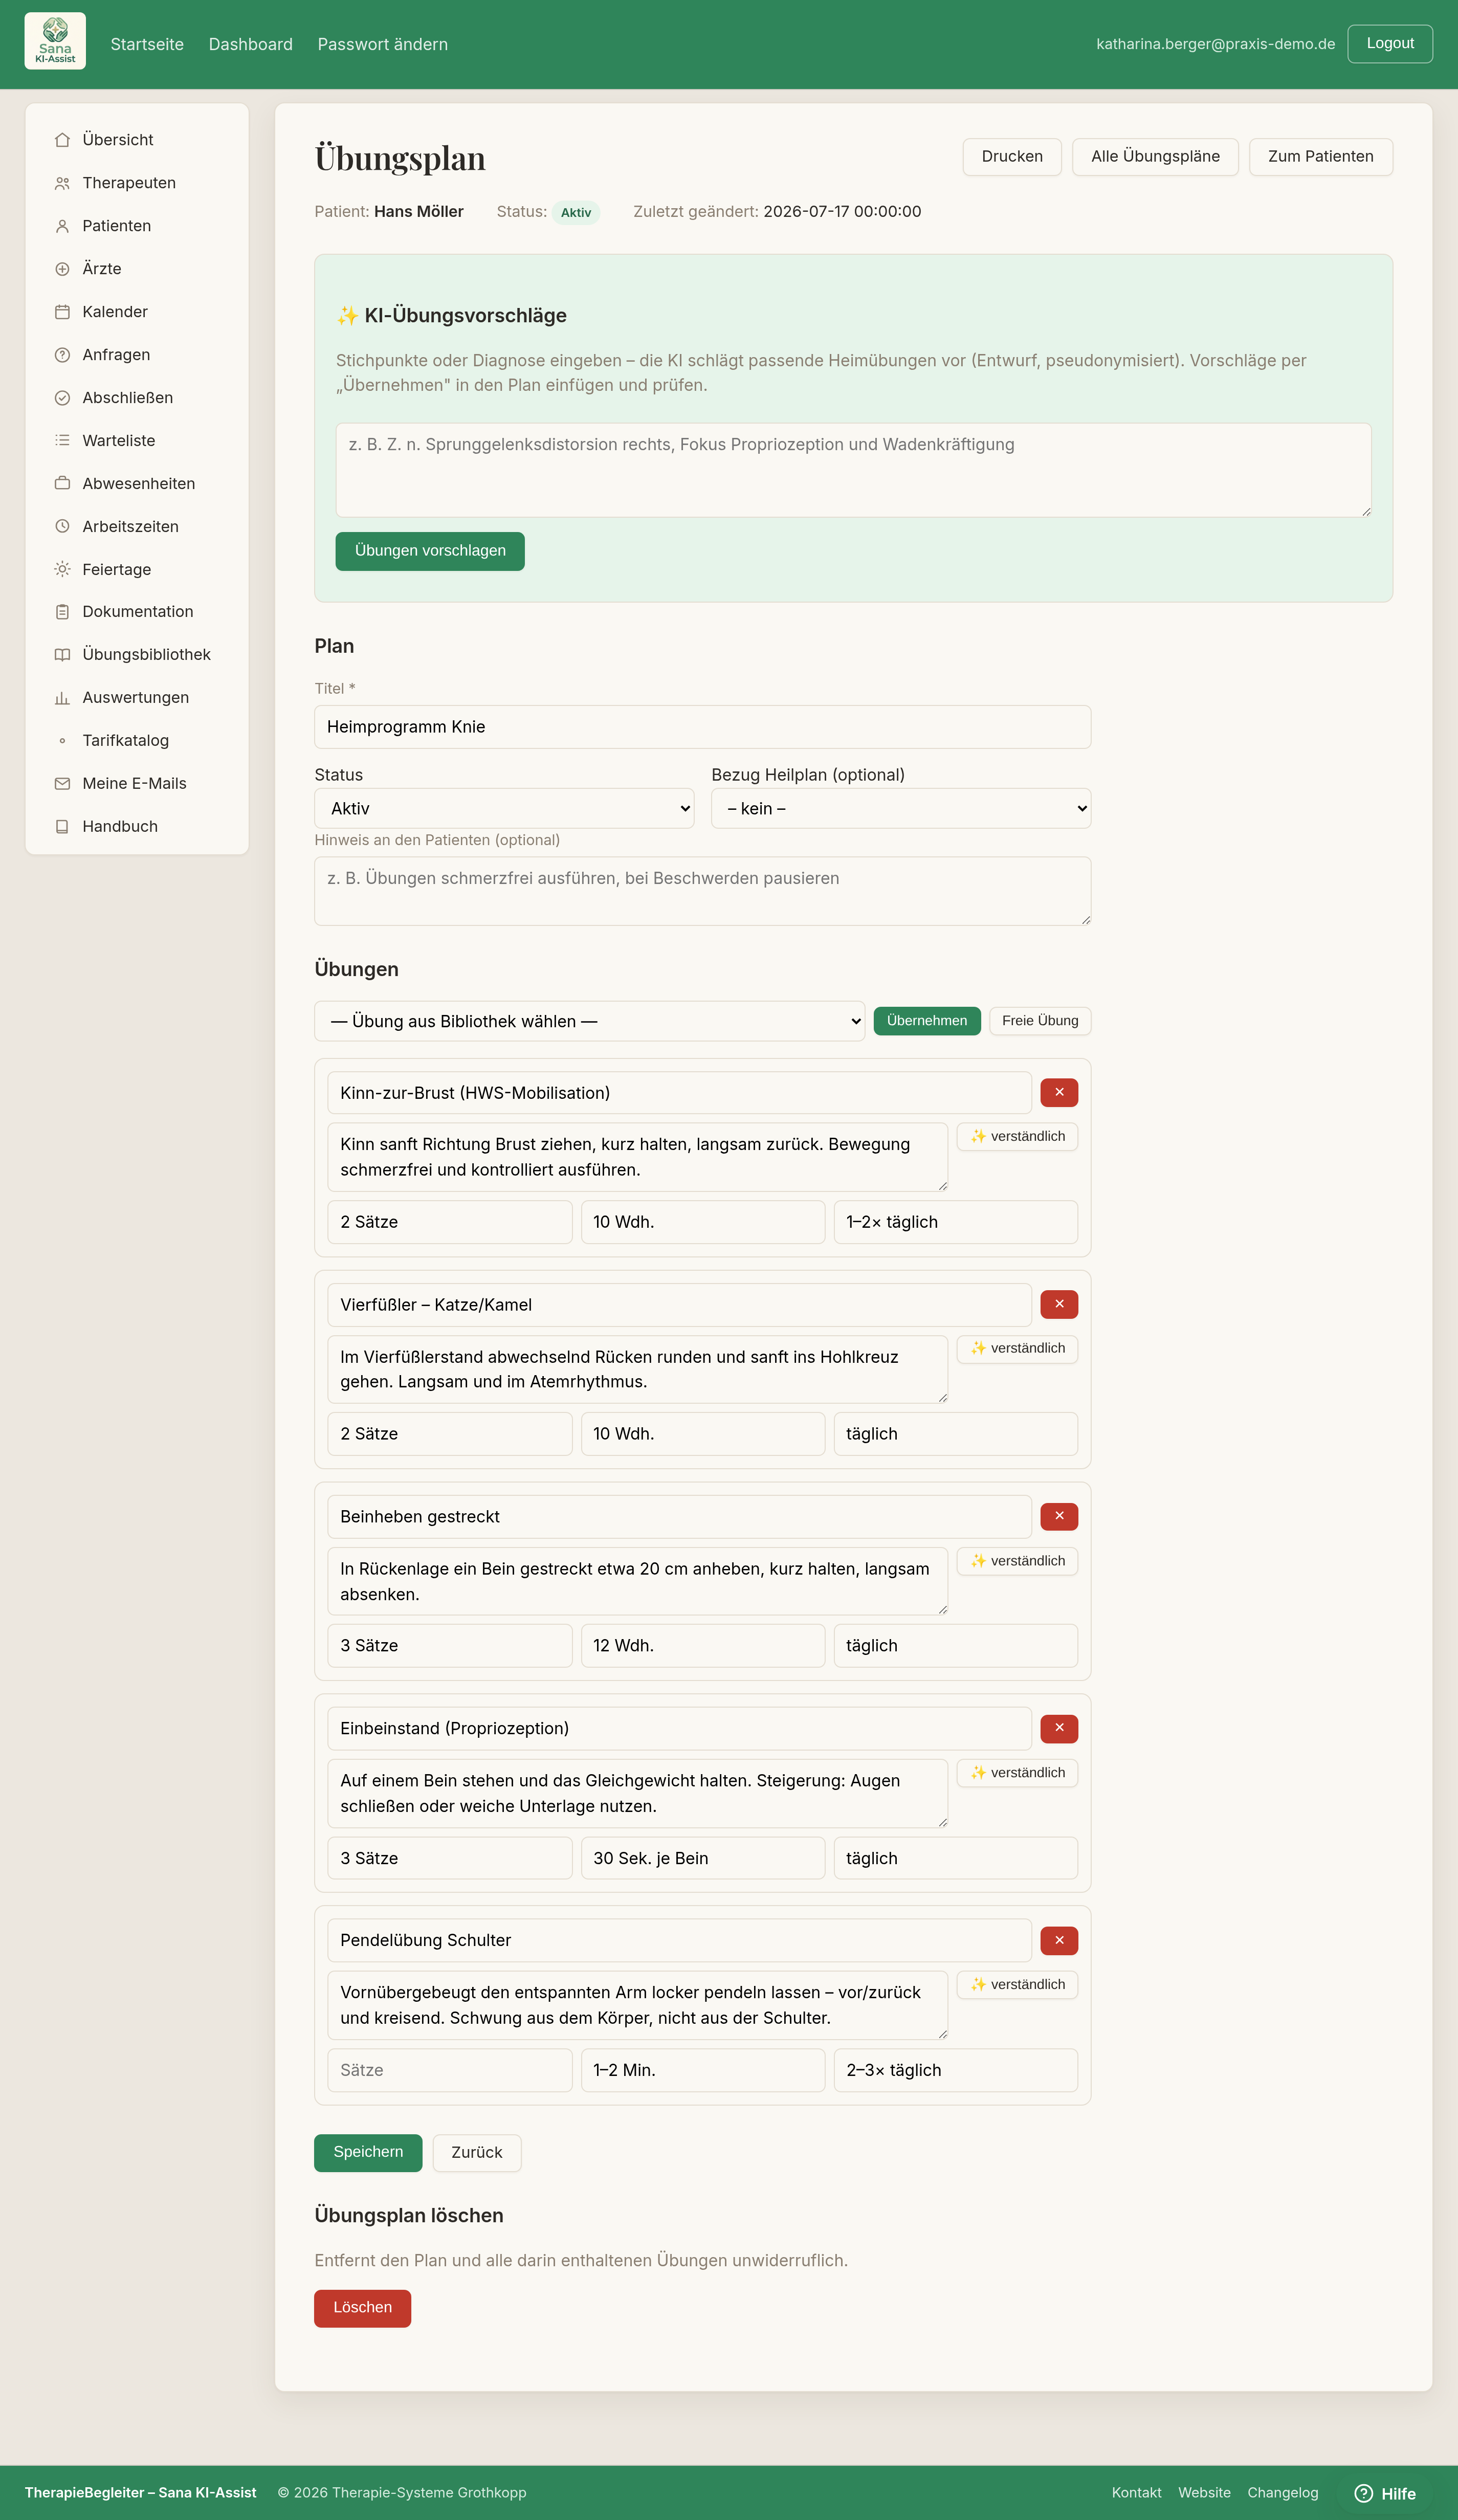The image size is (1458, 2520).
Task: Edit the 1–2× täglich frequency field
Action: coord(956,1222)
